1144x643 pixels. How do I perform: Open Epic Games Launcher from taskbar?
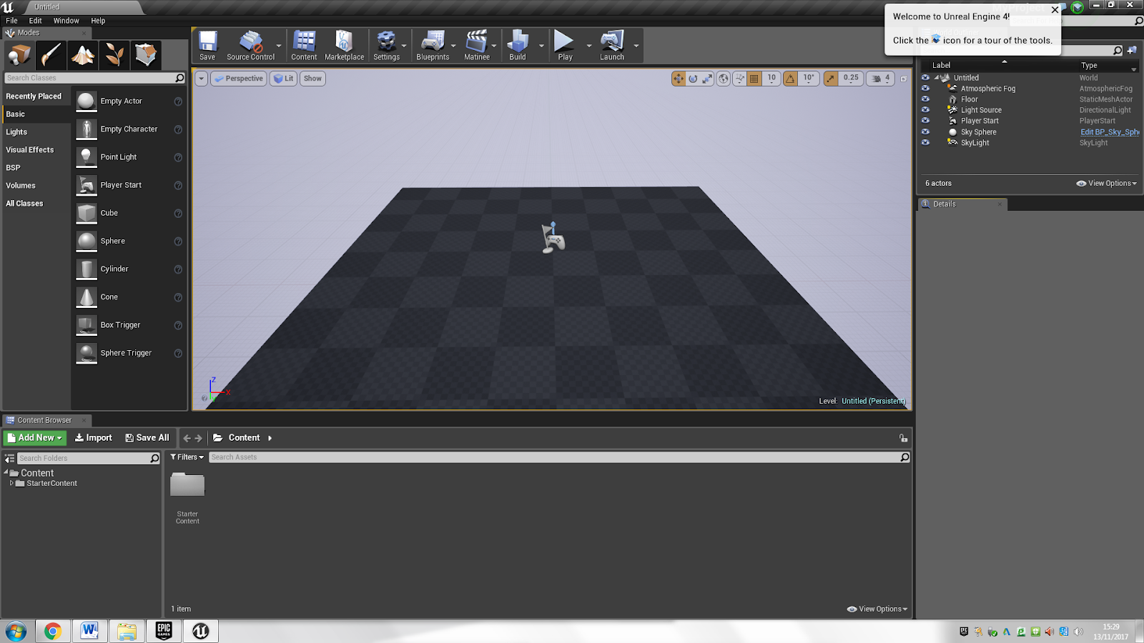point(164,631)
